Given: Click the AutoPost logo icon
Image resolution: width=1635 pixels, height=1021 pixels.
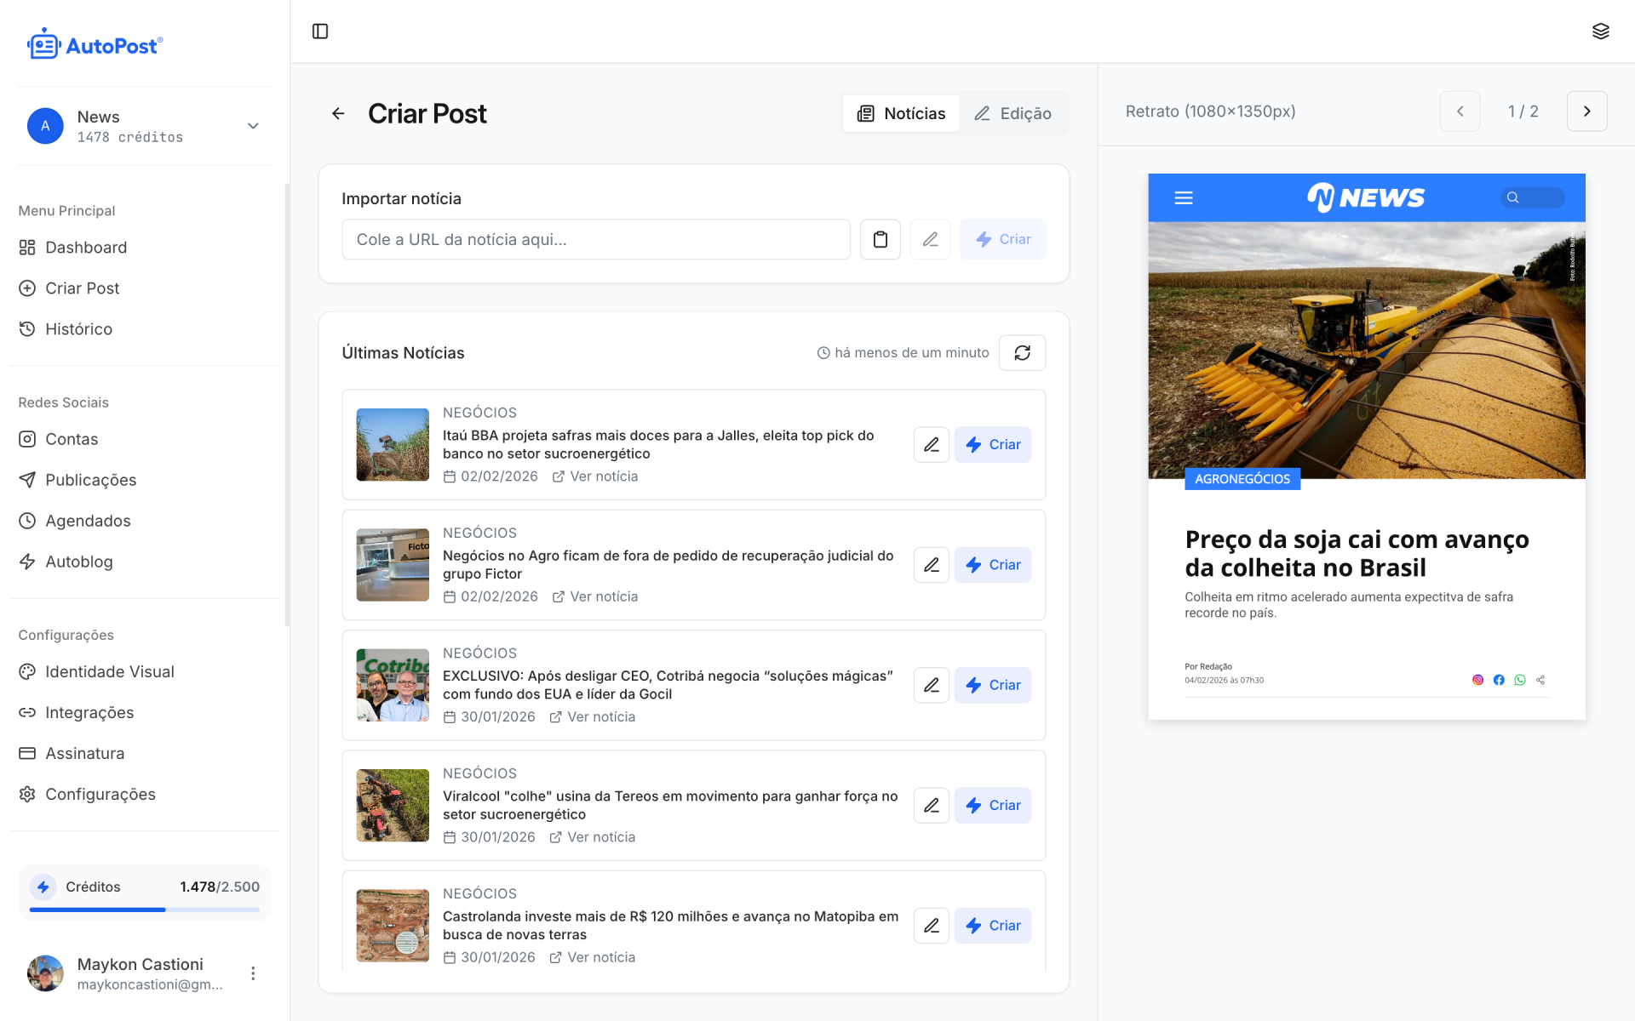Looking at the screenshot, I should (44, 43).
